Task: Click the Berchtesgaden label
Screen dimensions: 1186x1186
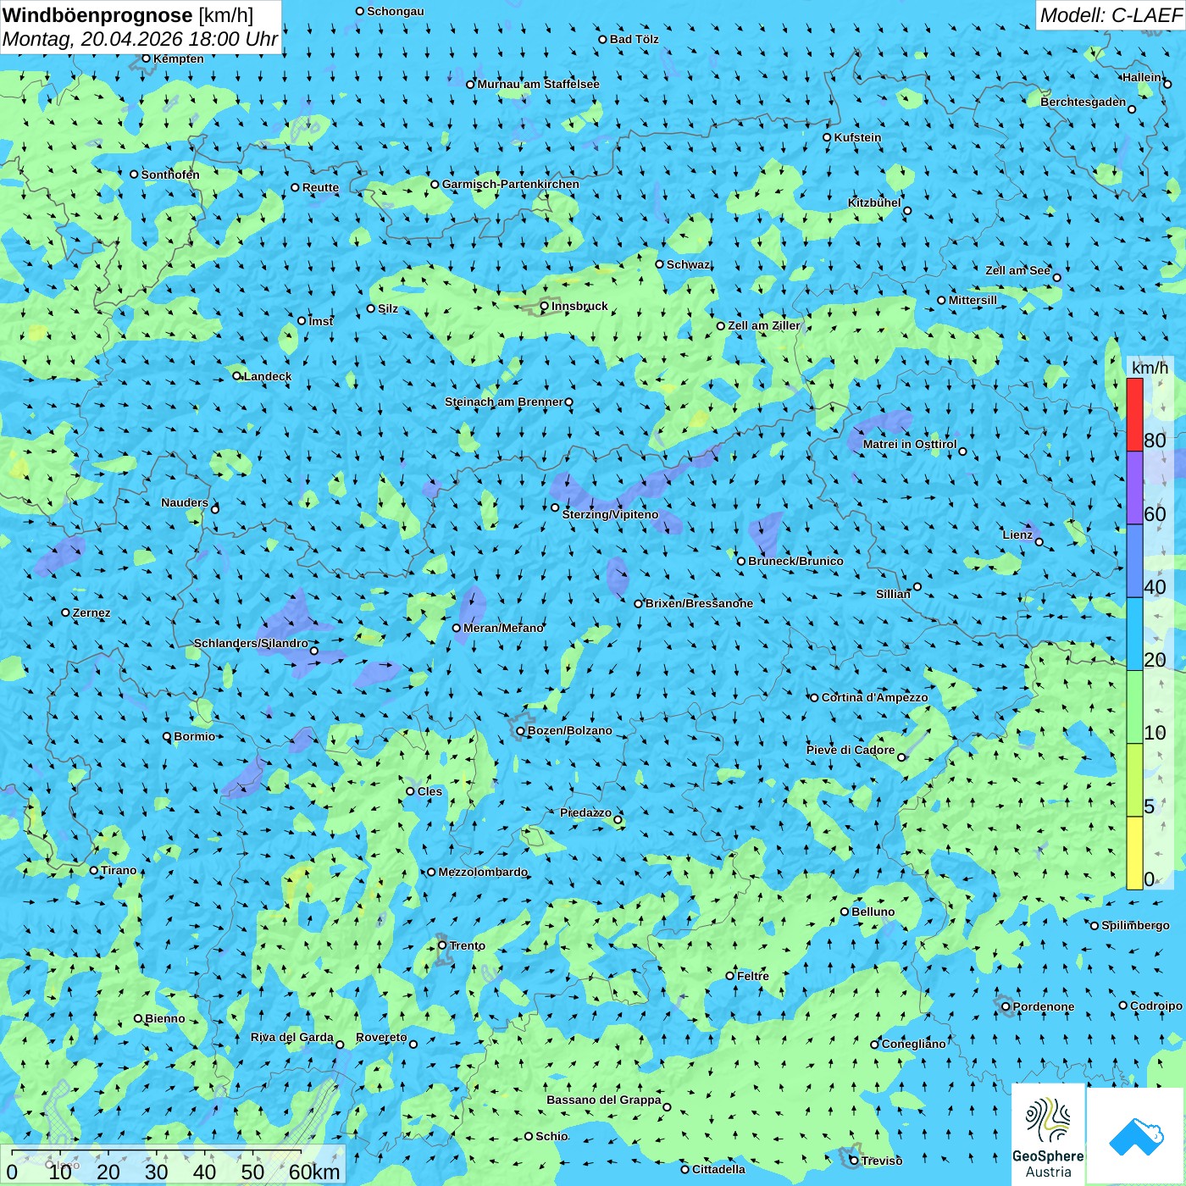Action: click(x=1083, y=102)
